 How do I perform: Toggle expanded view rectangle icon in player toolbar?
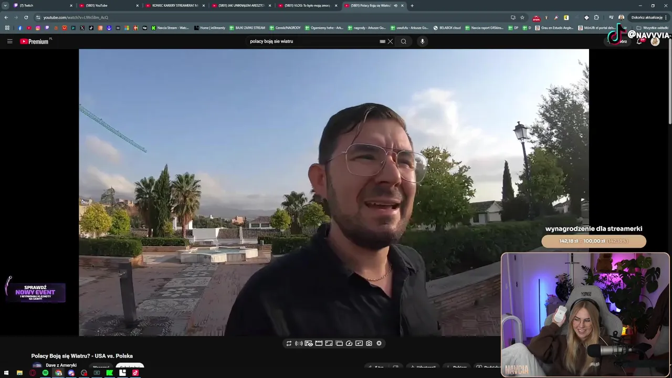click(329, 343)
